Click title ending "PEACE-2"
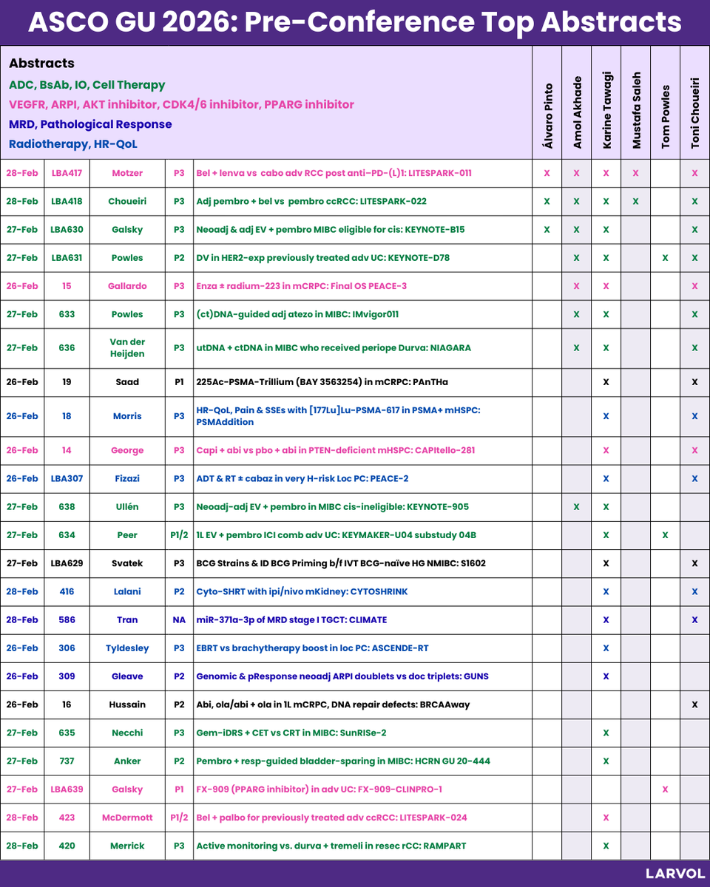This screenshot has height=887, width=710. point(302,478)
